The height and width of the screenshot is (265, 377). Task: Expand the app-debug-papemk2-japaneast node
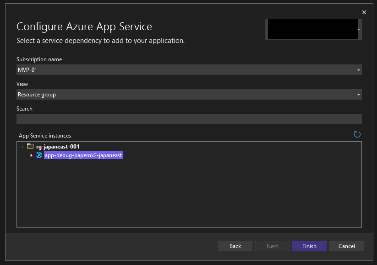point(31,155)
